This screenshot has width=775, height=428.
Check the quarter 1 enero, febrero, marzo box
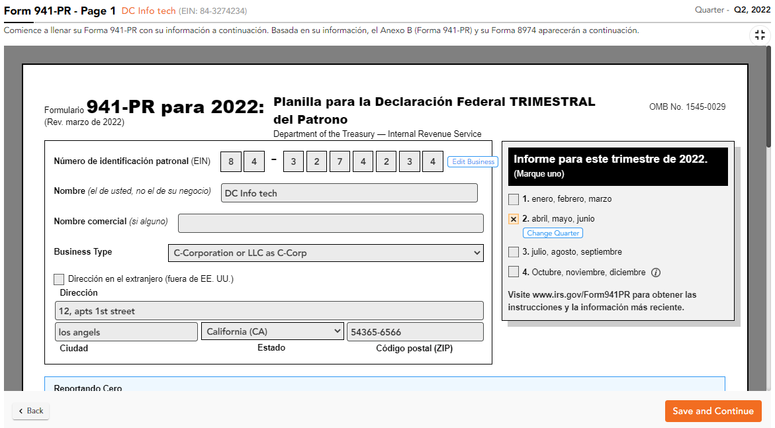point(512,198)
